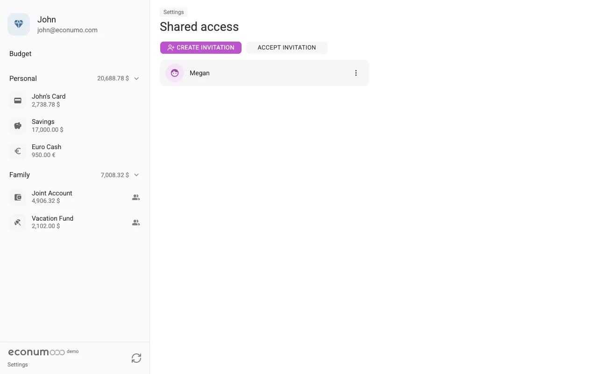Click the Settings breadcrumb chip
This screenshot has width=598, height=374.
(x=174, y=12)
